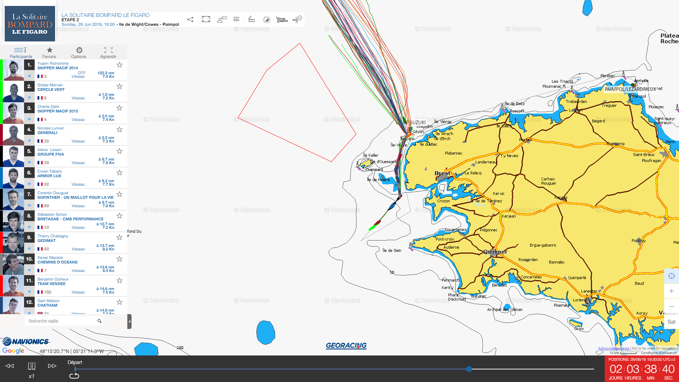This screenshot has height=382, width=679.
Task: Switch the map to Sat view
Action: (x=671, y=322)
